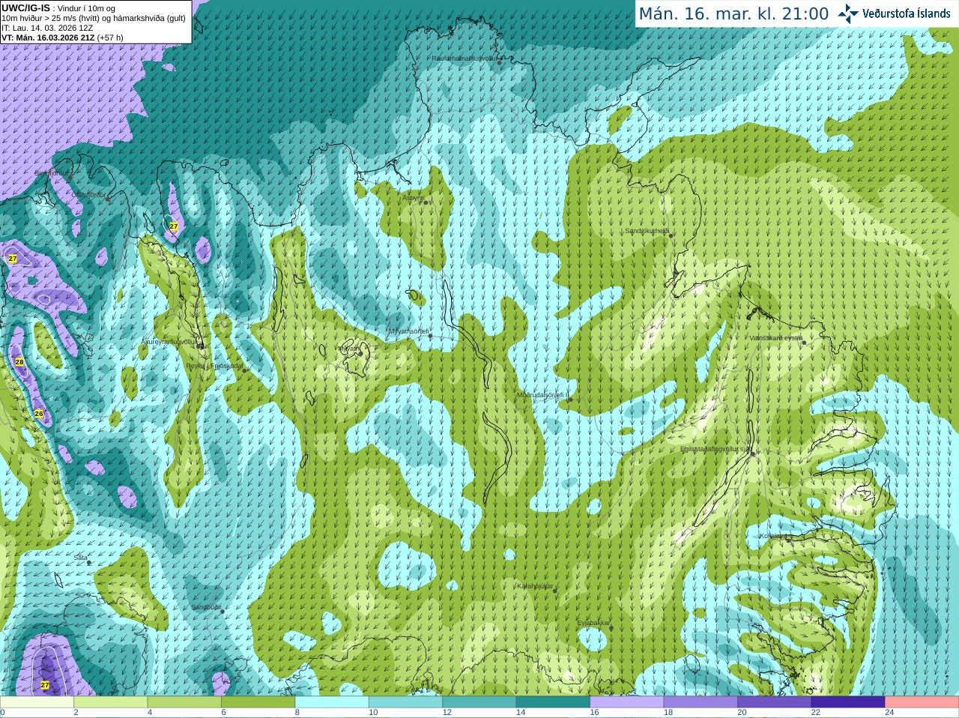Click the "Mývatn" station label
This screenshot has width=959, height=718.
(348, 349)
